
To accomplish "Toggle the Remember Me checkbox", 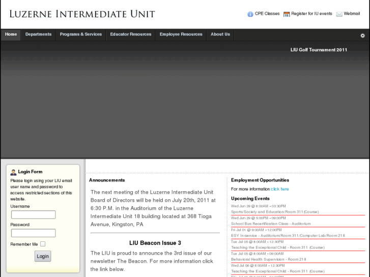I will point(43,244).
